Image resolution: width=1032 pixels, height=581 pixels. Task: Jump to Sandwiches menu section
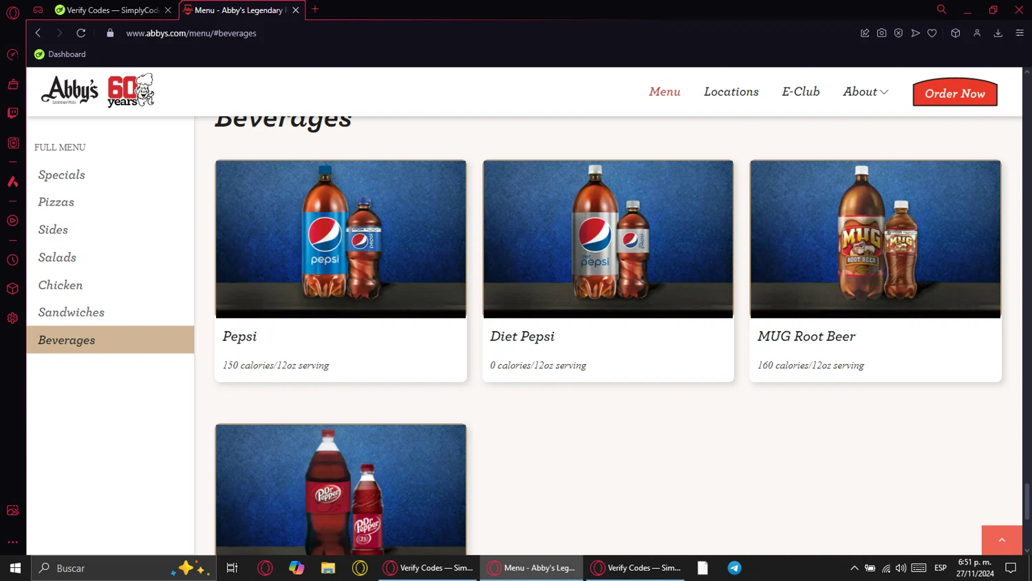(x=72, y=313)
